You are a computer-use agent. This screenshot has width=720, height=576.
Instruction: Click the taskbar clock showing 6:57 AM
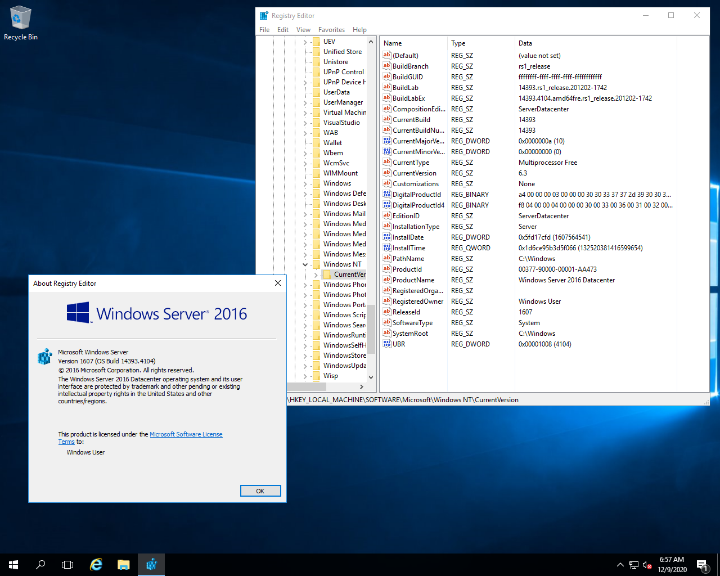tap(672, 565)
